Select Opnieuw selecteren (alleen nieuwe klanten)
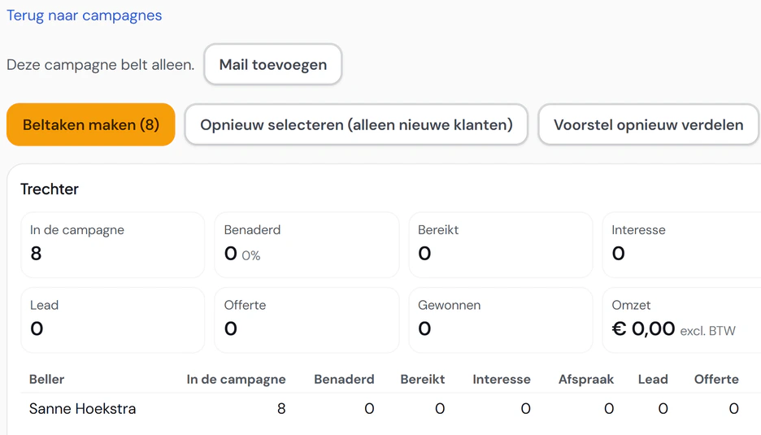Viewport: 761px width, 435px height. pyautogui.click(x=356, y=124)
